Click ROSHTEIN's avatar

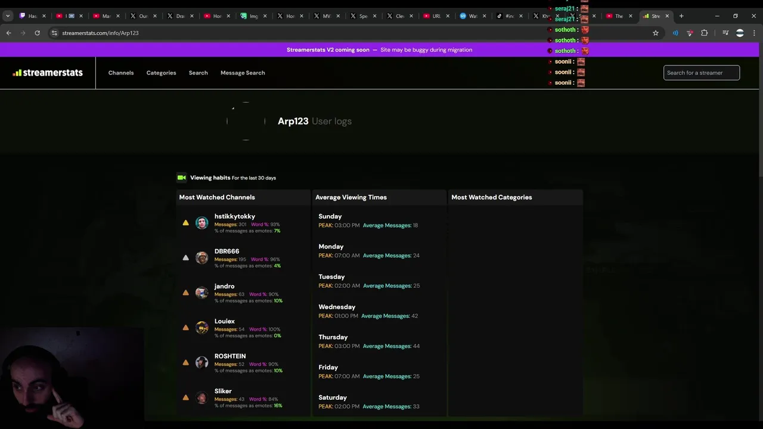tap(202, 362)
